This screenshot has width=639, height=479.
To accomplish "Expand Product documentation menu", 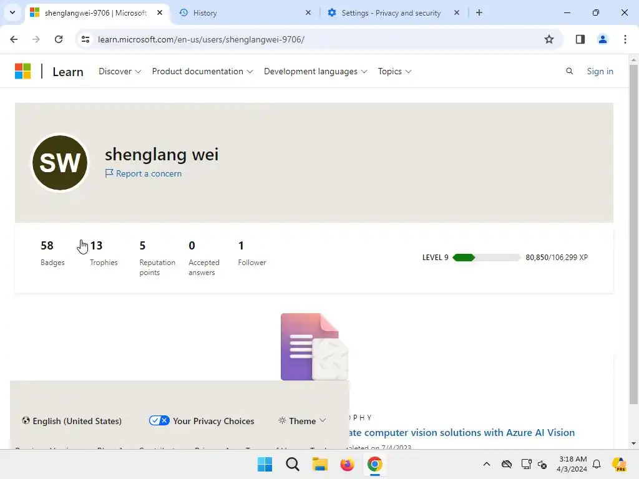I will [x=203, y=71].
